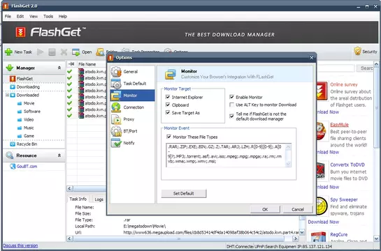This screenshot has width=381, height=251.
Task: Uncheck the Internet Explorer monitor target
Action: point(168,97)
